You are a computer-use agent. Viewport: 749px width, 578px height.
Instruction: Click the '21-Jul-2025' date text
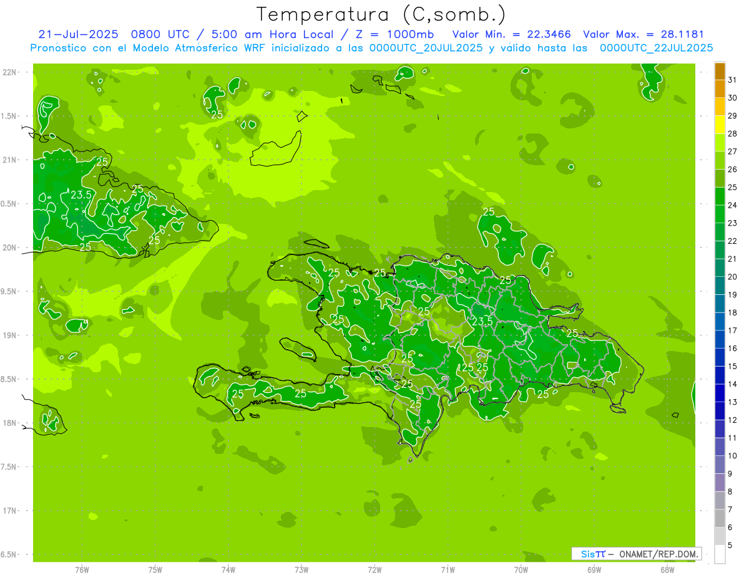pyautogui.click(x=78, y=34)
